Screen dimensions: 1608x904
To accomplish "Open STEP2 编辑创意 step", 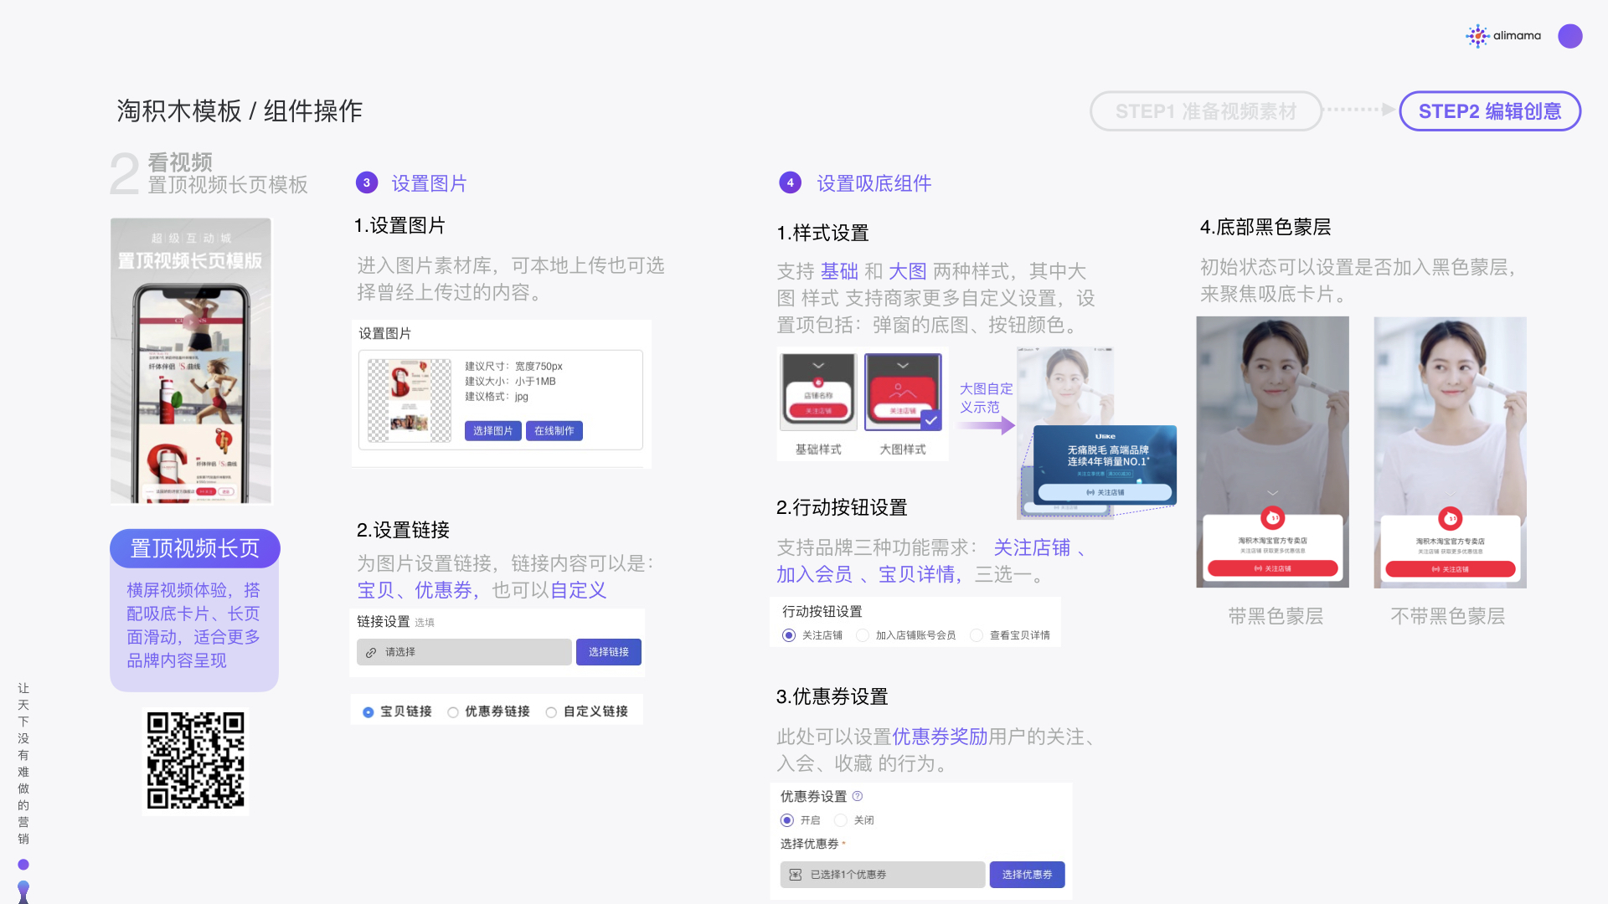I will [x=1490, y=111].
